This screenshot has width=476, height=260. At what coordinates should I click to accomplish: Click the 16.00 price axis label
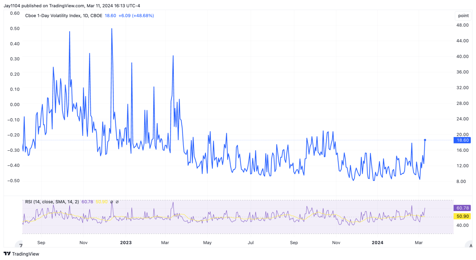click(463, 150)
